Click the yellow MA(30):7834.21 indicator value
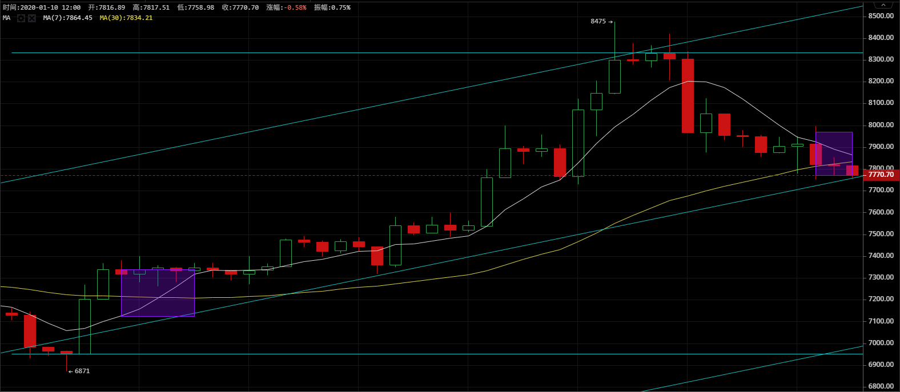 126,18
